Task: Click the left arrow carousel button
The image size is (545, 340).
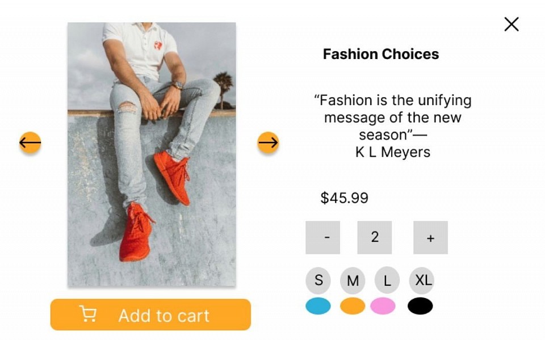Action: 30,142
